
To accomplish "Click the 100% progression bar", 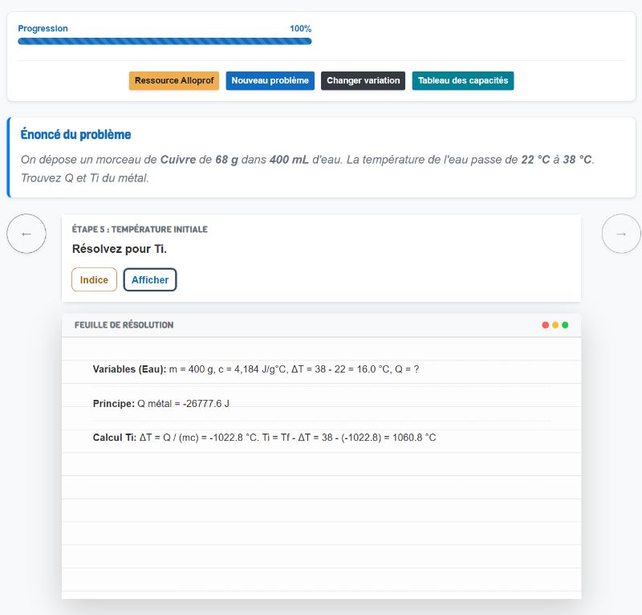I will point(165,39).
